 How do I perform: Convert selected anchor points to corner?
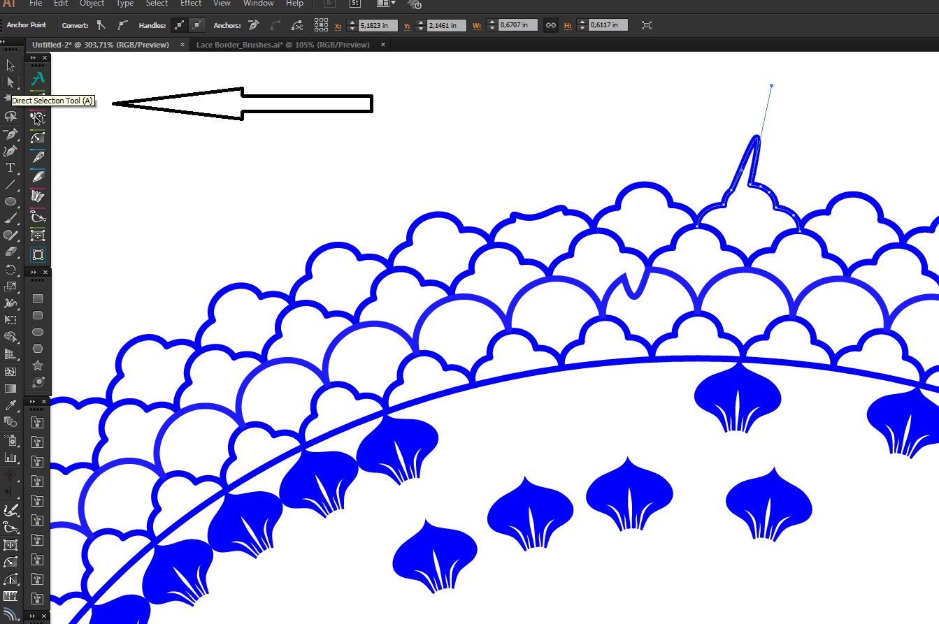[x=101, y=25]
